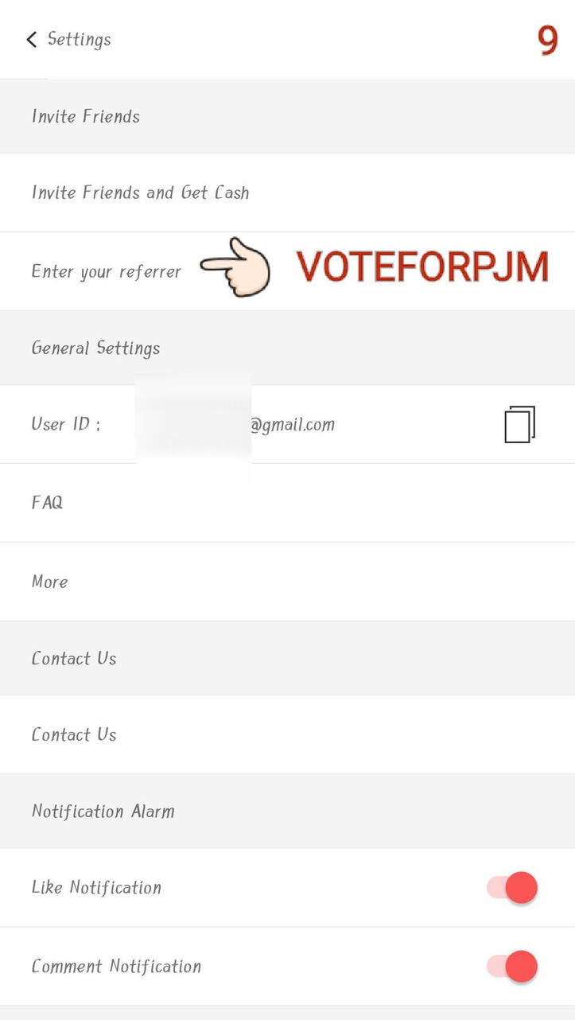This screenshot has height=1020, width=575.
Task: Open the Contact Us row in the white list
Action: [x=74, y=735]
